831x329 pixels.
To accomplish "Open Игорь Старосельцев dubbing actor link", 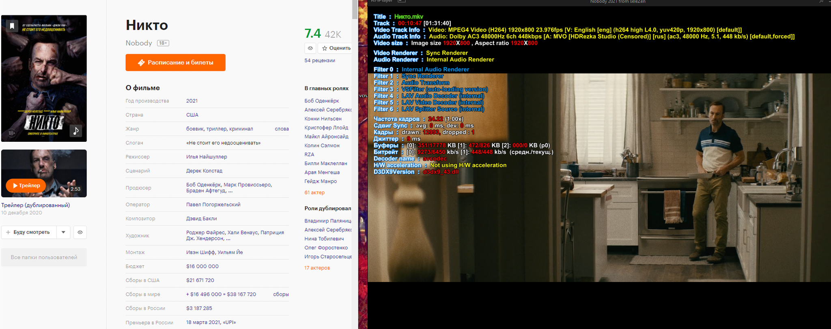I will click(328, 256).
